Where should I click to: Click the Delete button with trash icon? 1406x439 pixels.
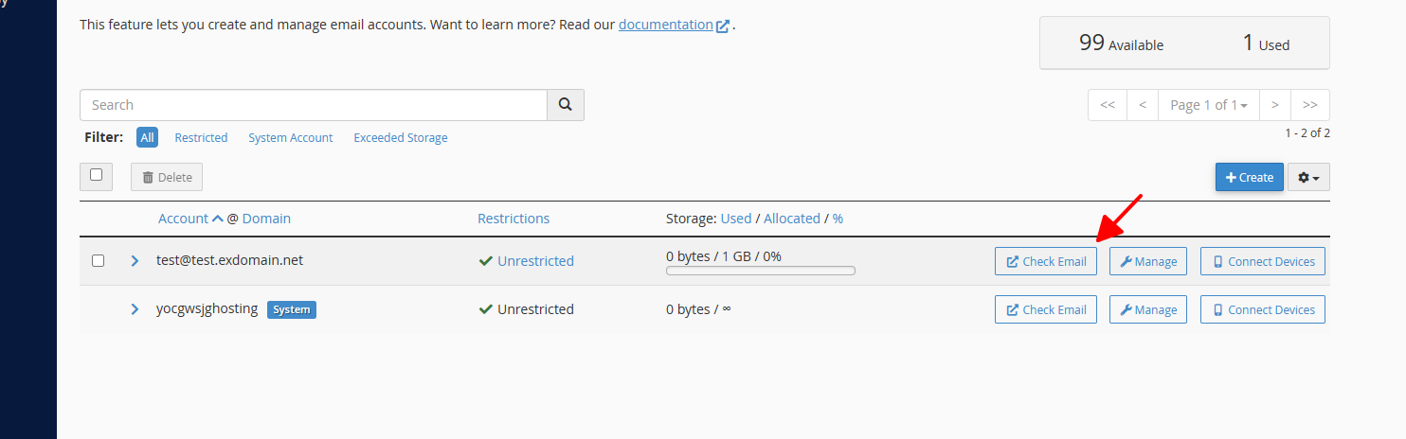pos(167,177)
